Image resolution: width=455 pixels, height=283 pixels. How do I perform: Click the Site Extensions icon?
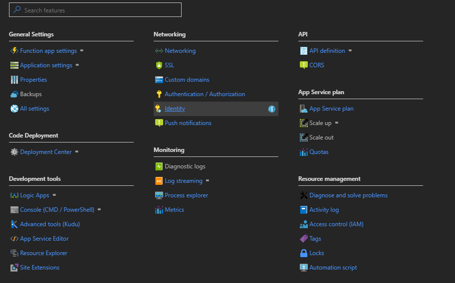pos(14,268)
